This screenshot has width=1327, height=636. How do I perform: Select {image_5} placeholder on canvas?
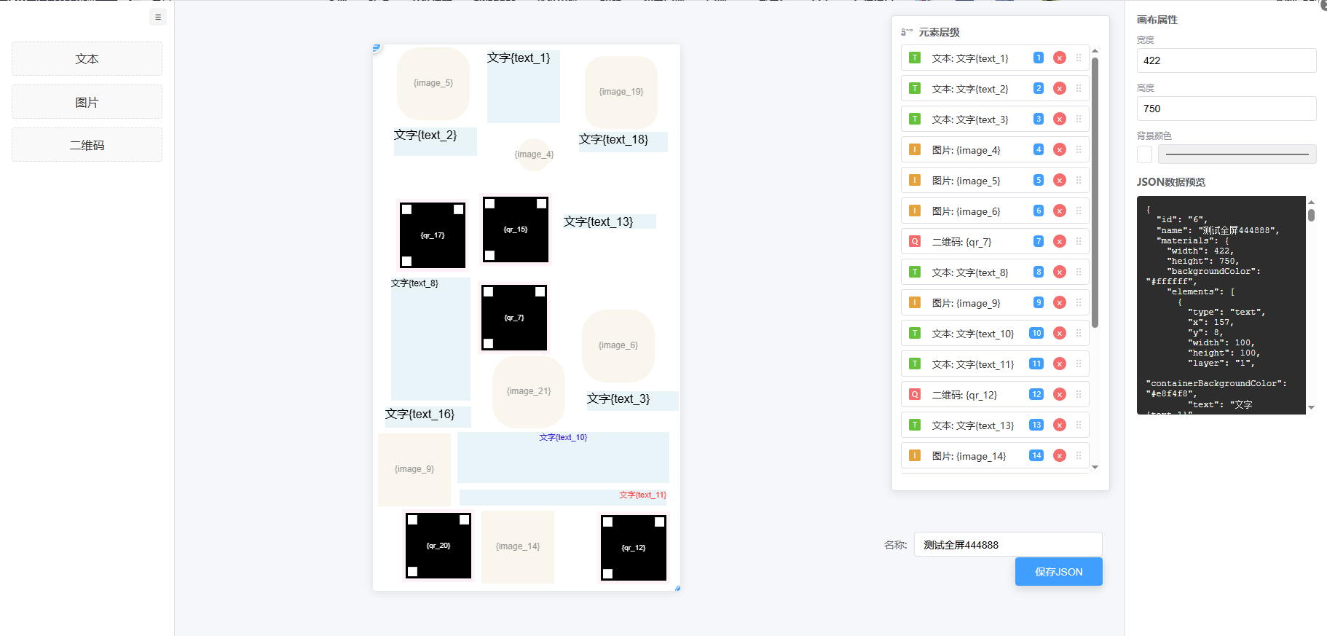[433, 84]
